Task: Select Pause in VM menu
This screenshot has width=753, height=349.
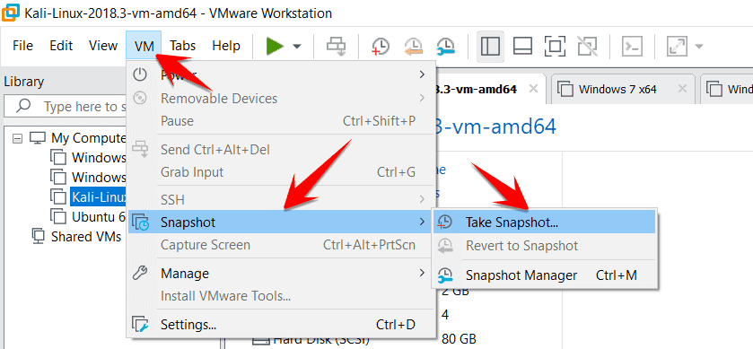Action: click(281, 121)
